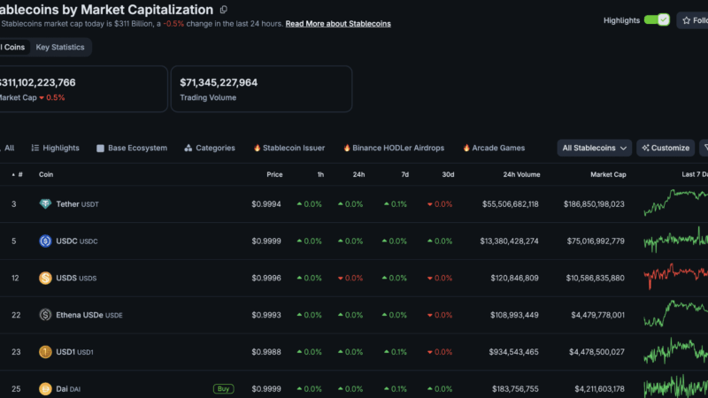
Task: Click fire icon beside Binance HODLer Airdrops
Action: [x=347, y=148]
